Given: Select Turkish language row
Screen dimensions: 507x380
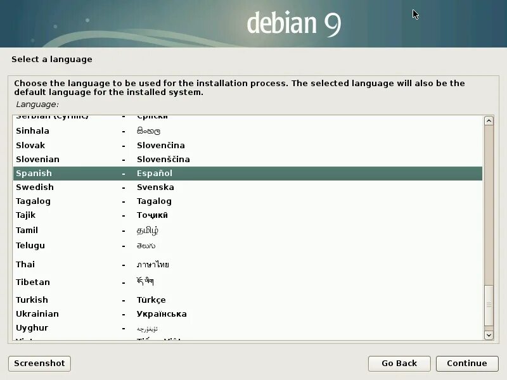Looking at the screenshot, I should 248,300.
